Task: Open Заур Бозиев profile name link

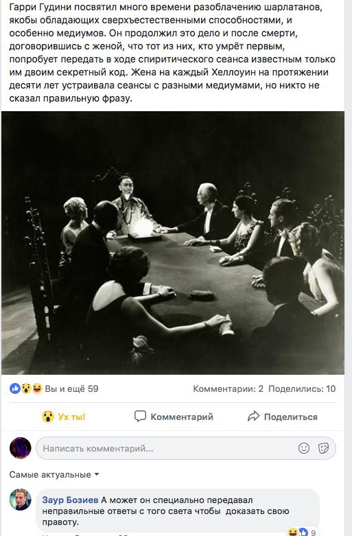Action: pyautogui.click(x=70, y=500)
